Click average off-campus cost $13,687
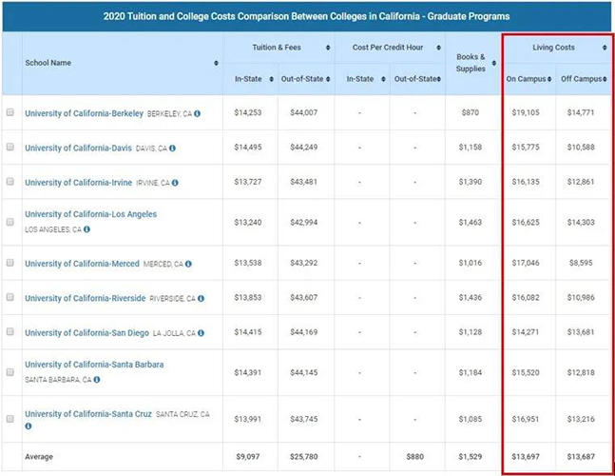615x476 pixels. (581, 457)
